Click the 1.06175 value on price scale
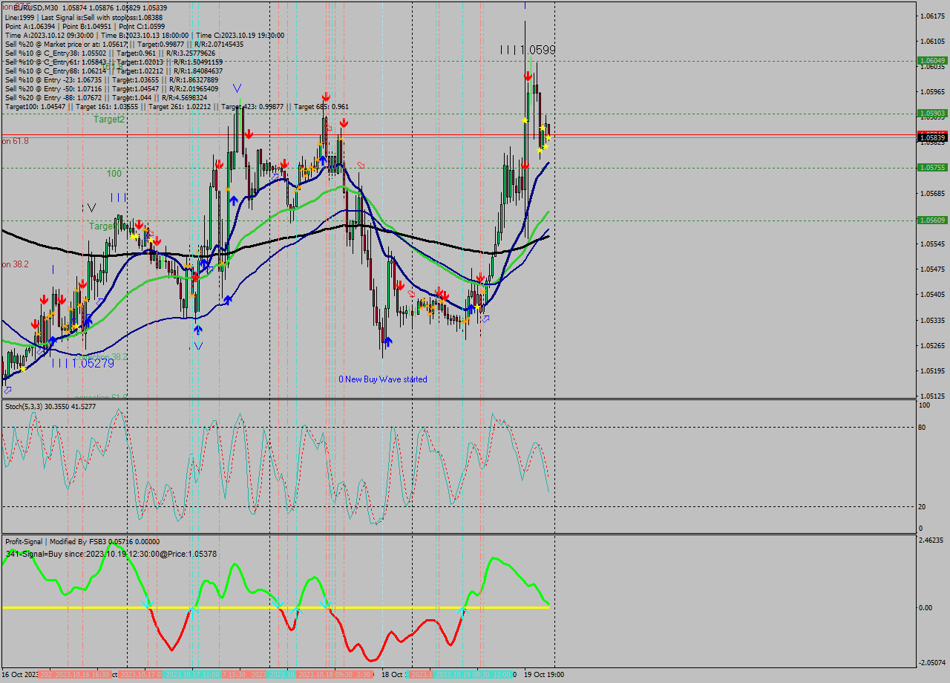This screenshot has width=950, height=683. (932, 16)
